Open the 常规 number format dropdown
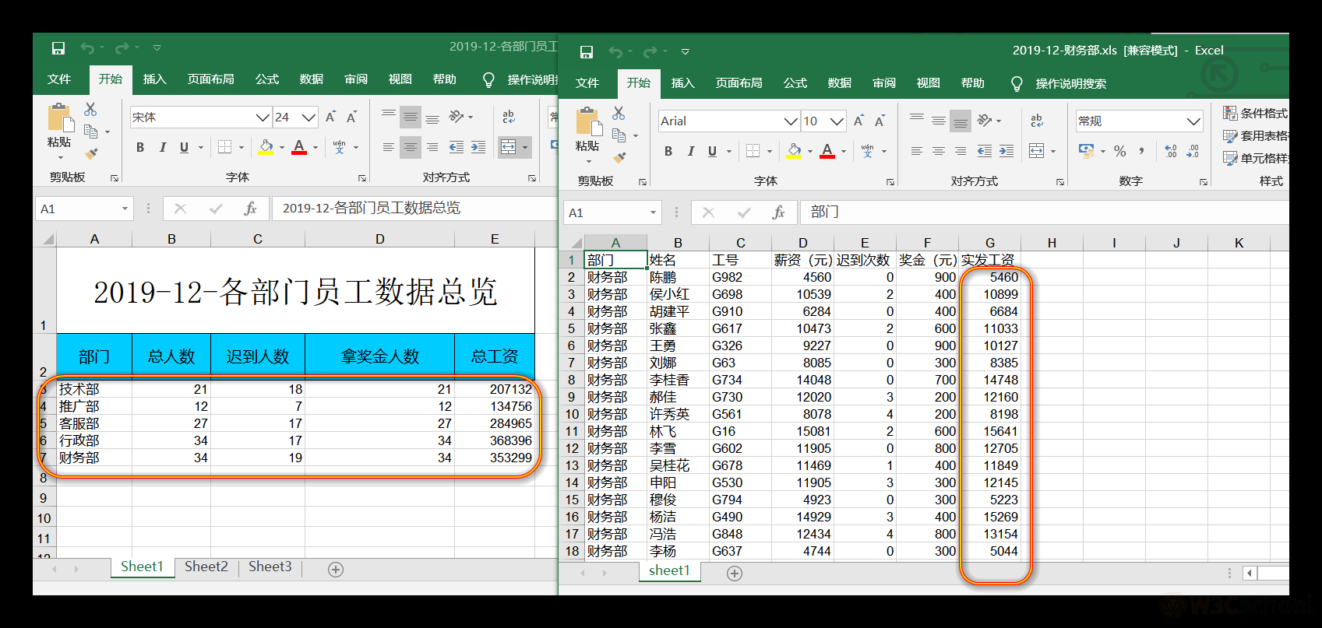This screenshot has height=628, width=1322. [1193, 121]
